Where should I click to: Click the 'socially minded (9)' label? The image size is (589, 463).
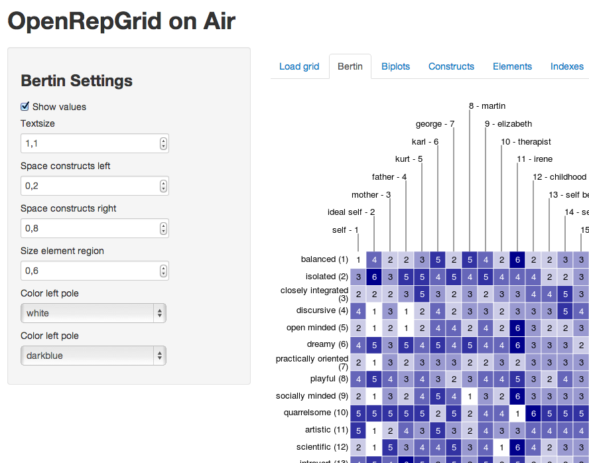312,396
